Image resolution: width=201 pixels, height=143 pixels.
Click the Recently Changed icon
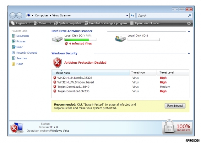point(14,53)
